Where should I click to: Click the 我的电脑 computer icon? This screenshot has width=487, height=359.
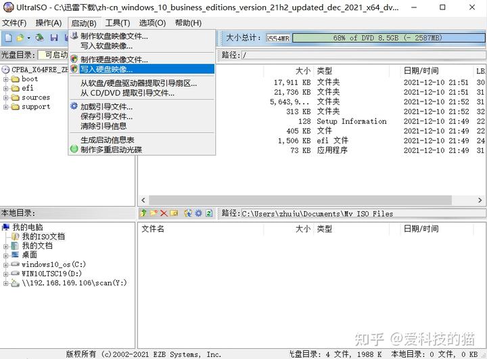tap(5, 227)
